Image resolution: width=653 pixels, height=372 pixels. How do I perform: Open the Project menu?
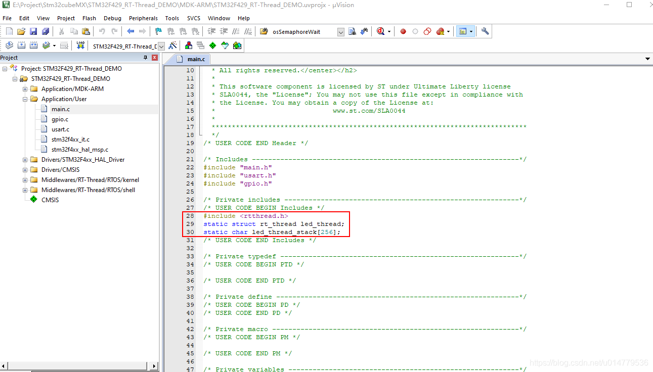pos(66,18)
